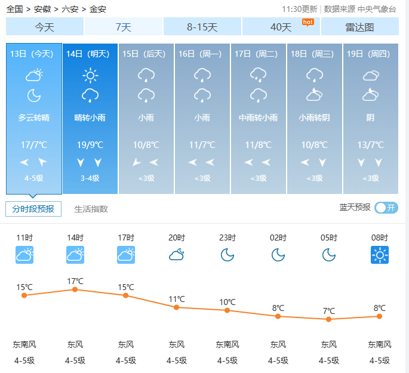This screenshot has height=373, width=409.
Task: Select the 40天 forecast tab
Action: (281, 27)
